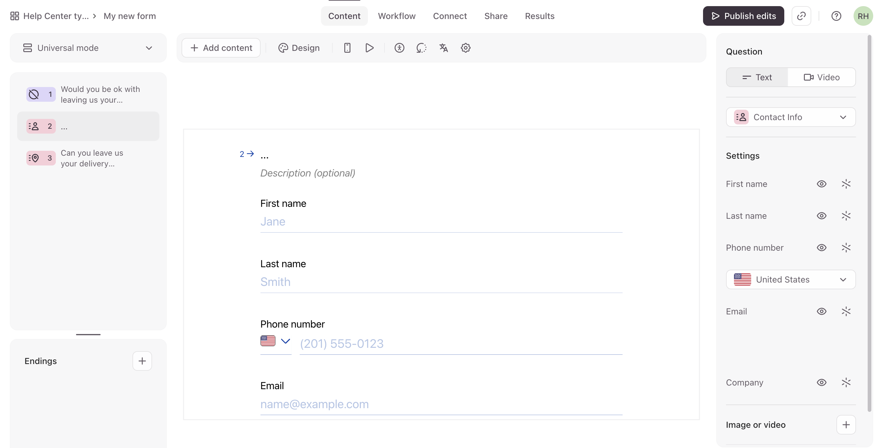Toggle Company field visibility eye
883x448 pixels.
[x=821, y=382]
